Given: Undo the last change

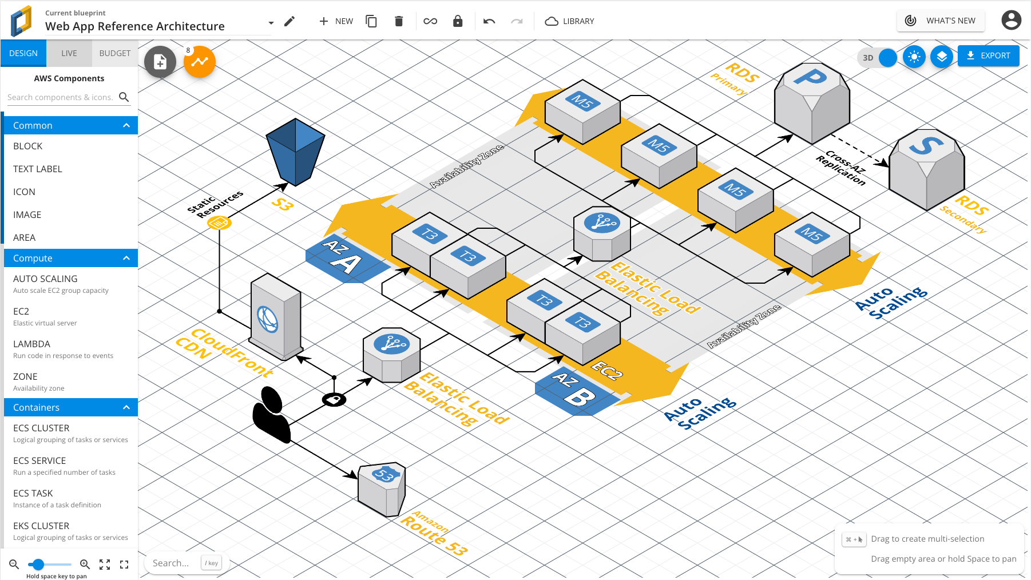Looking at the screenshot, I should point(489,21).
